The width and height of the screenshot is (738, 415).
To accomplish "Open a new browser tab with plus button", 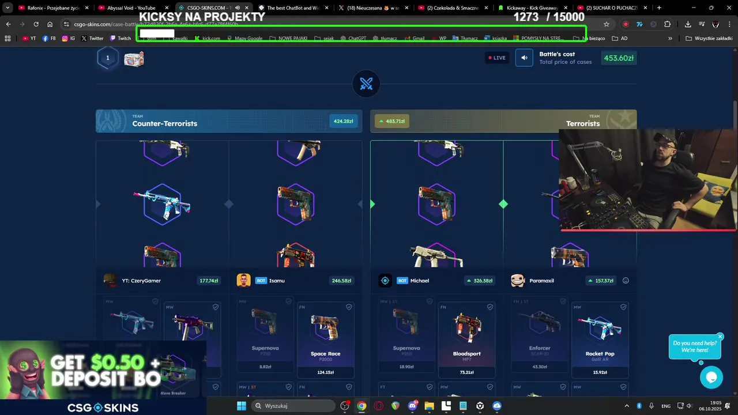I will point(659,8).
